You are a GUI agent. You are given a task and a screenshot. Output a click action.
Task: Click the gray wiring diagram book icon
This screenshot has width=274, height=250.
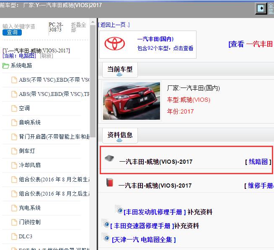click(x=109, y=158)
